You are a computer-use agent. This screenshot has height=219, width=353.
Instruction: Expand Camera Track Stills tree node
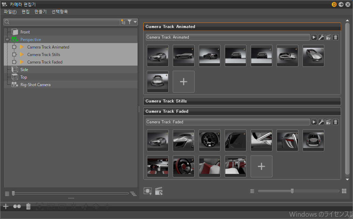click(x=14, y=55)
